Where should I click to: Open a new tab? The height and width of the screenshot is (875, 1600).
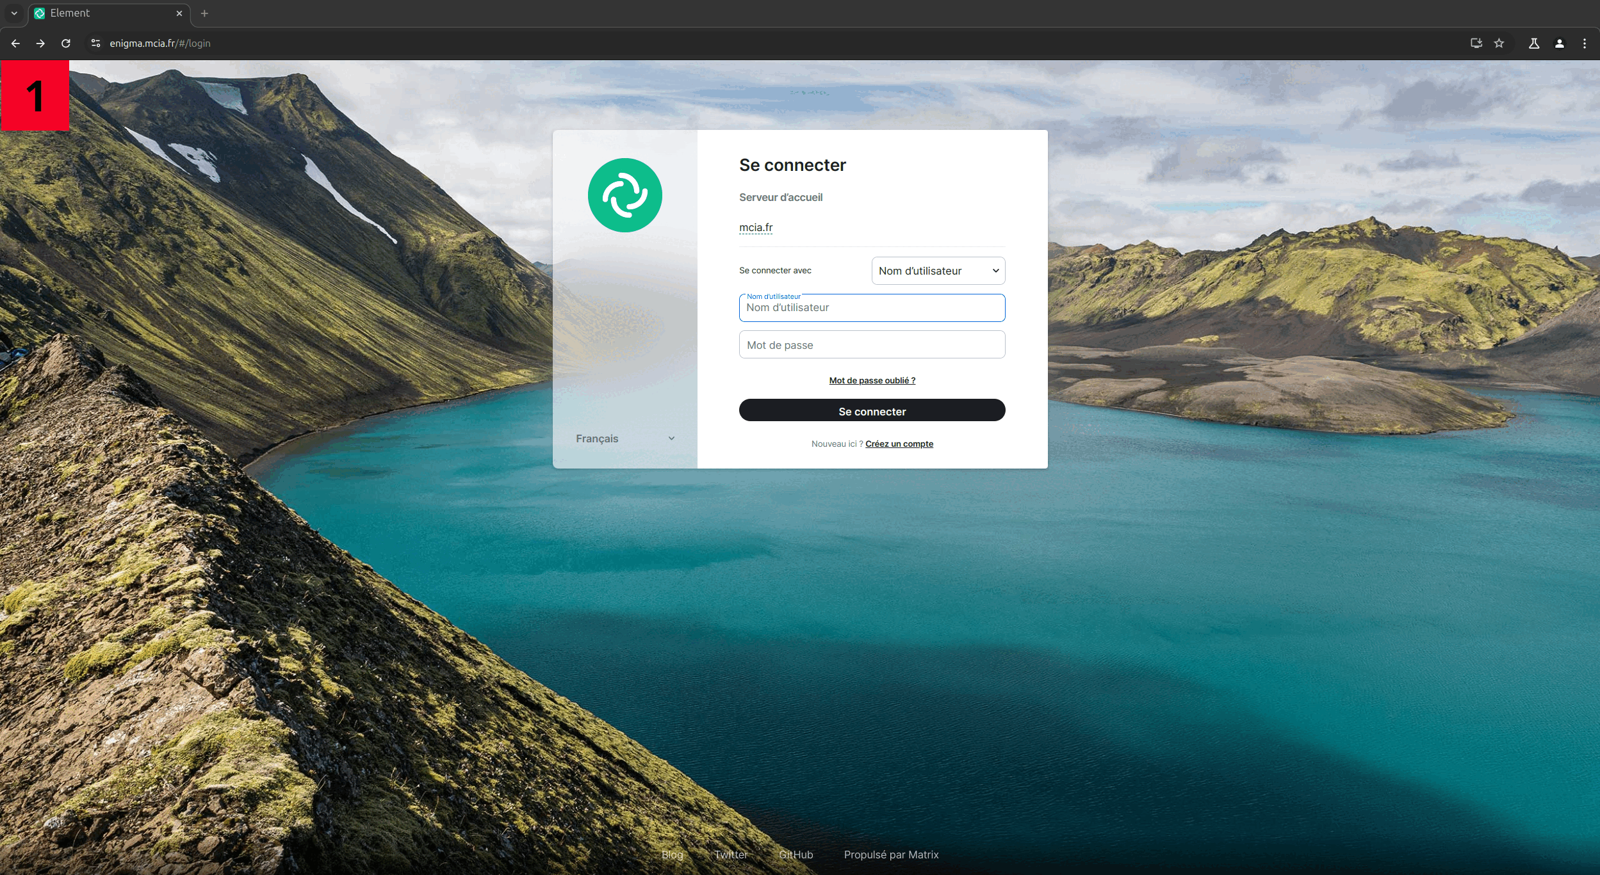[x=204, y=13]
